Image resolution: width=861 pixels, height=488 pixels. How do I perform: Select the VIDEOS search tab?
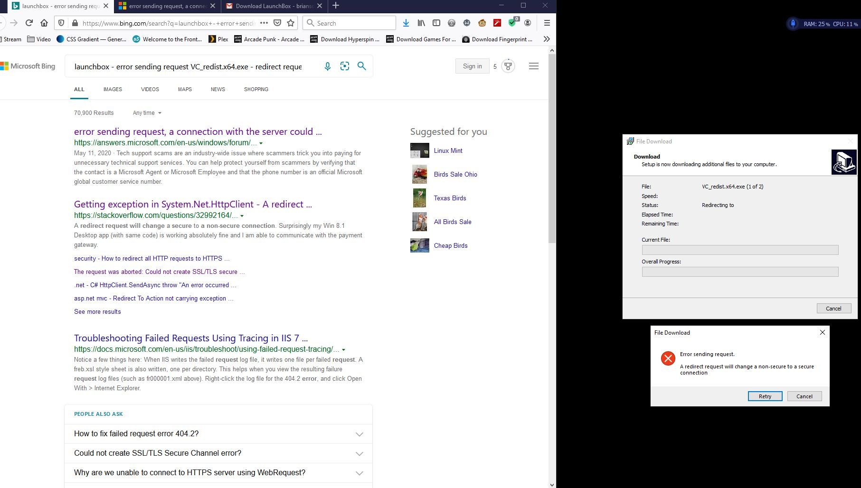pos(150,89)
